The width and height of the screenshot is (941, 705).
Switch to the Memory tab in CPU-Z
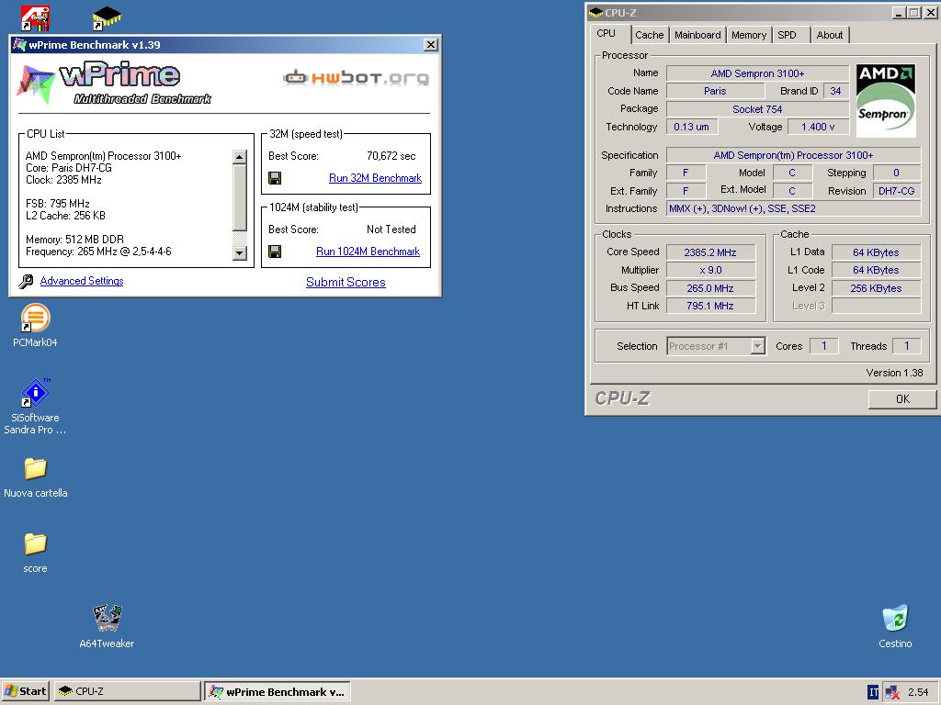point(748,35)
